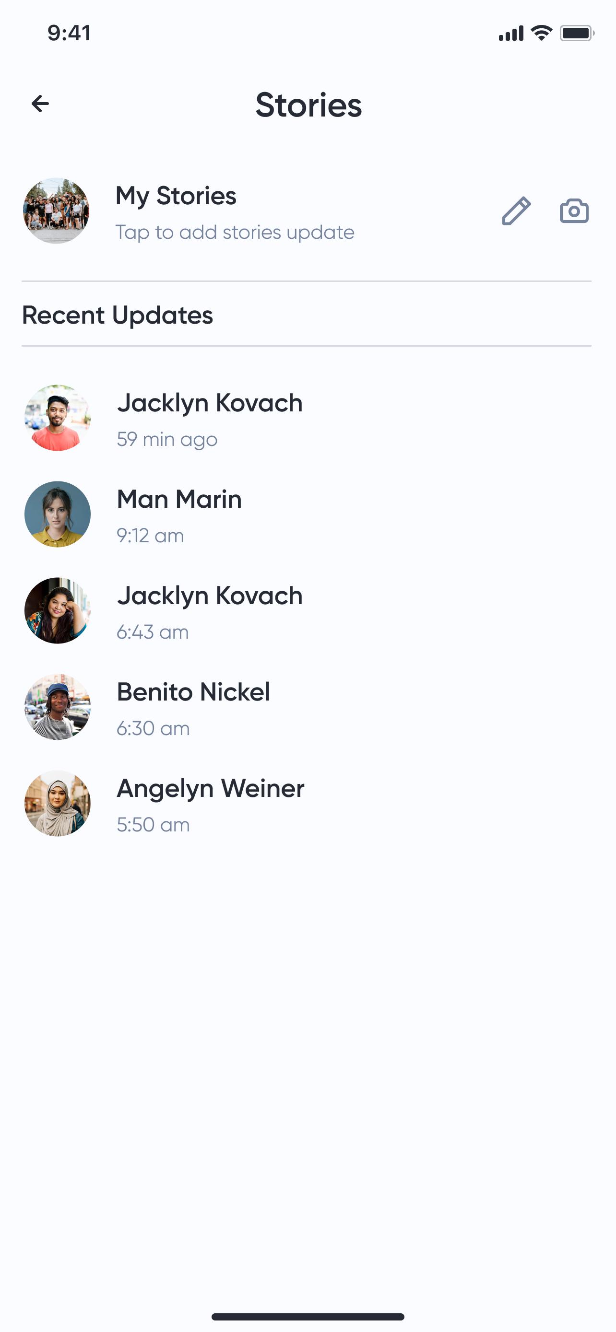Tap "Tap to add stories update" text
Screen dimensions: 616x1332
pos(235,232)
